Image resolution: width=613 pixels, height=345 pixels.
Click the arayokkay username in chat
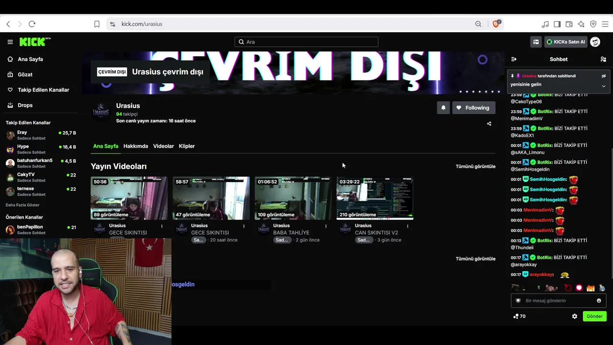pos(541,275)
